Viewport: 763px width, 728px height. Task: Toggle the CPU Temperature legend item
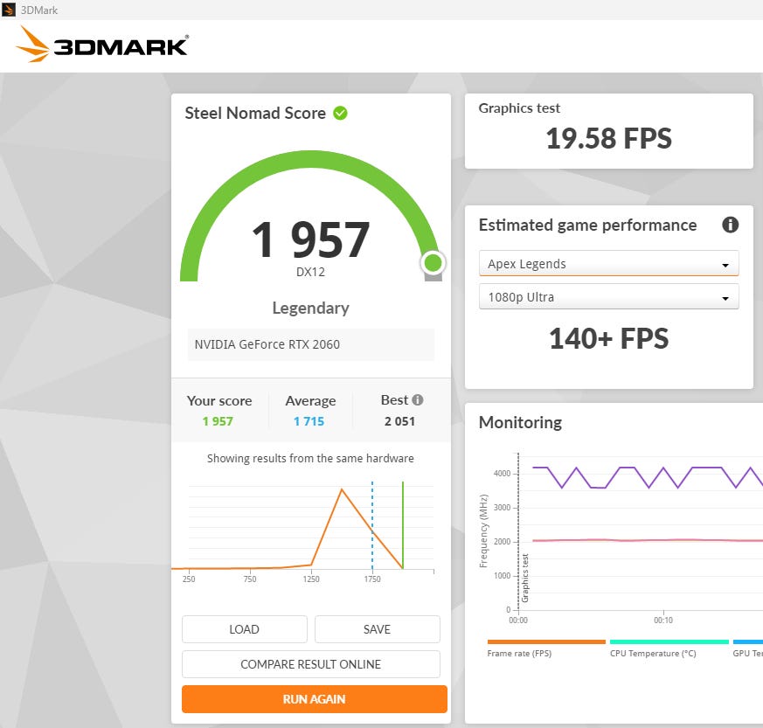653,654
